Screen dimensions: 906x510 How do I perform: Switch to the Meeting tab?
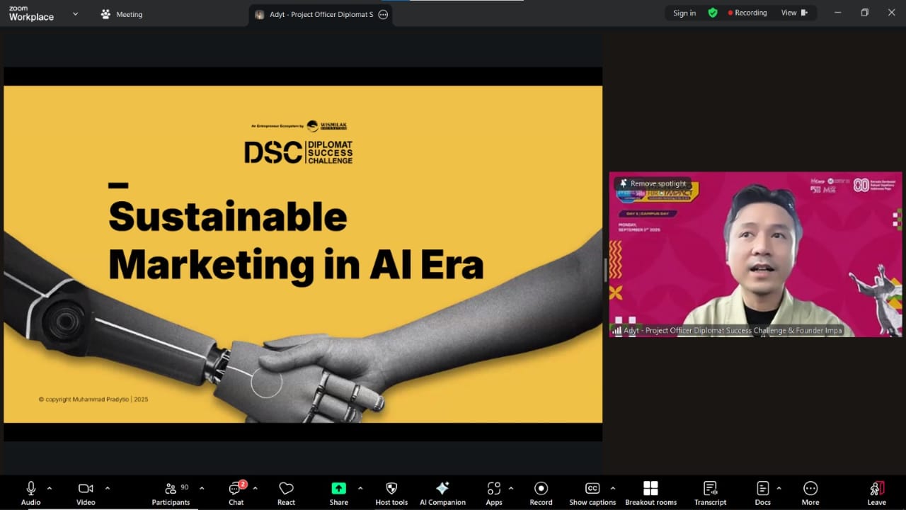(122, 14)
